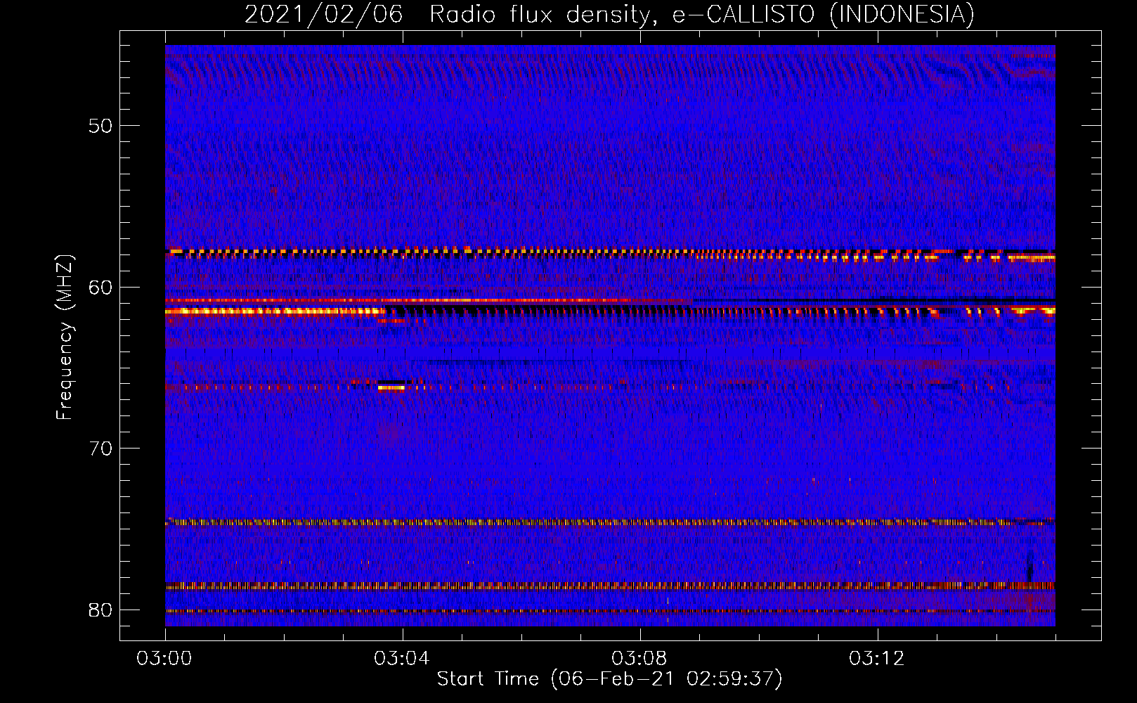This screenshot has height=703, width=1137.
Task: Click the 03:12 time tick label
Action: pos(877,659)
